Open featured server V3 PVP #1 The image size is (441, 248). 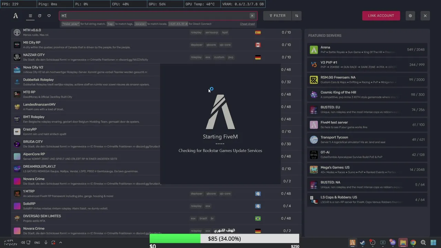[x=367, y=65]
